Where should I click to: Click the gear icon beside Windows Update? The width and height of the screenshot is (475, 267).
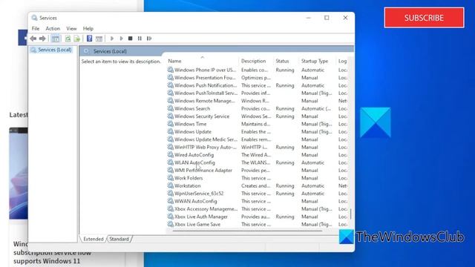tap(171, 131)
